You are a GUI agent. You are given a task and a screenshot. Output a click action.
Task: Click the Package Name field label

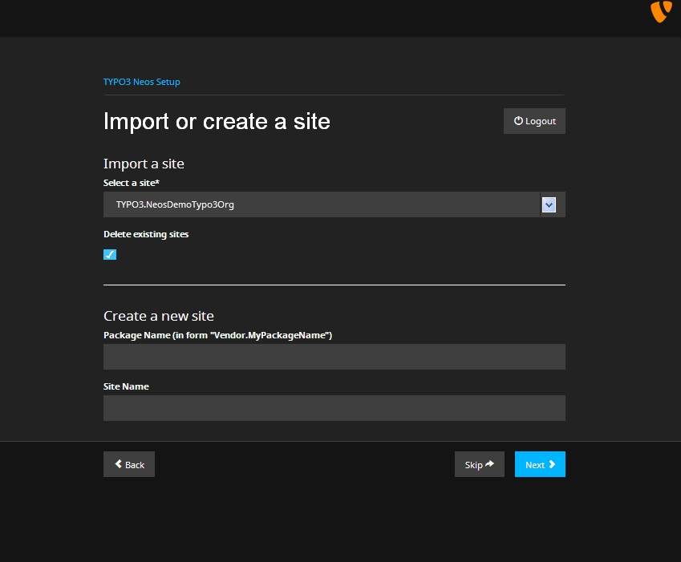point(217,335)
